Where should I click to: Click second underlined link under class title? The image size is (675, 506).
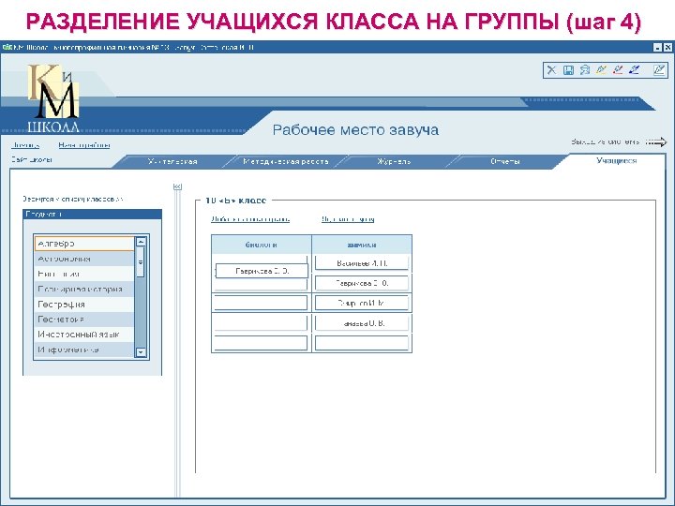click(x=348, y=219)
